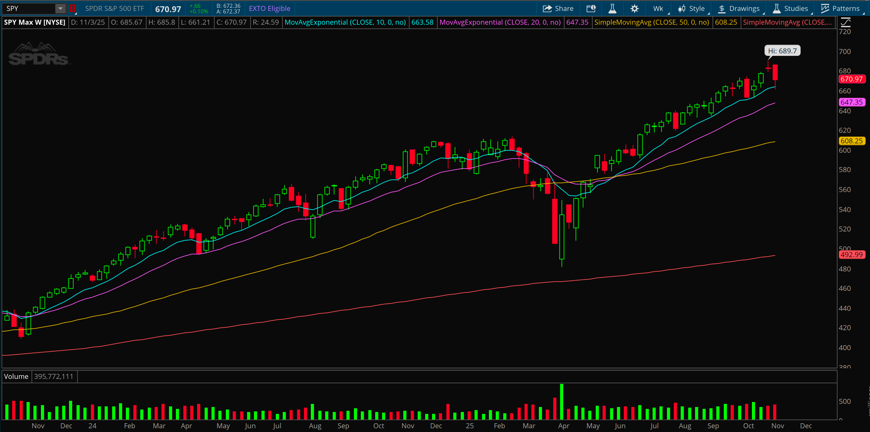The image size is (870, 432).
Task: Open the instrument info card icon
Action: coord(591,8)
